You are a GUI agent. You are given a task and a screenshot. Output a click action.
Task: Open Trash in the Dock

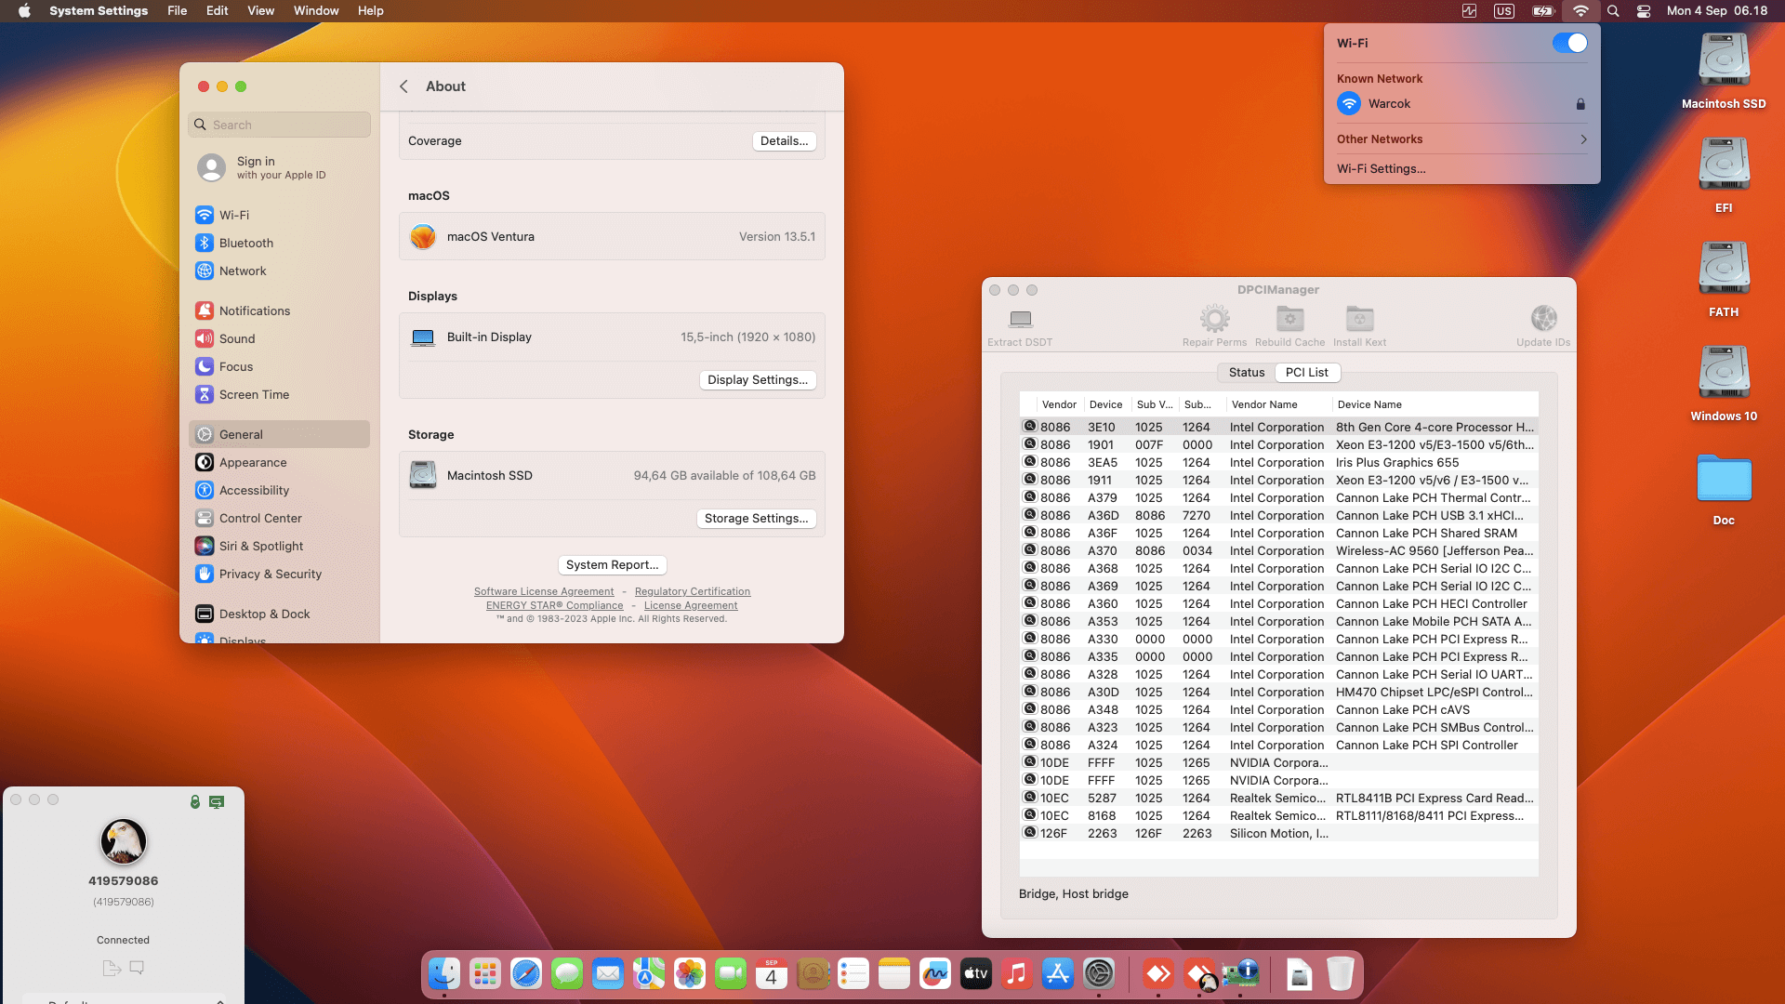pyautogui.click(x=1340, y=973)
